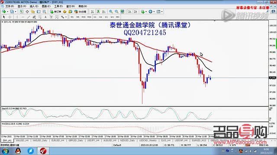Viewport: 277px width, 155px height.
Task: Open the 文件 (File) menu
Action: (10, 6)
